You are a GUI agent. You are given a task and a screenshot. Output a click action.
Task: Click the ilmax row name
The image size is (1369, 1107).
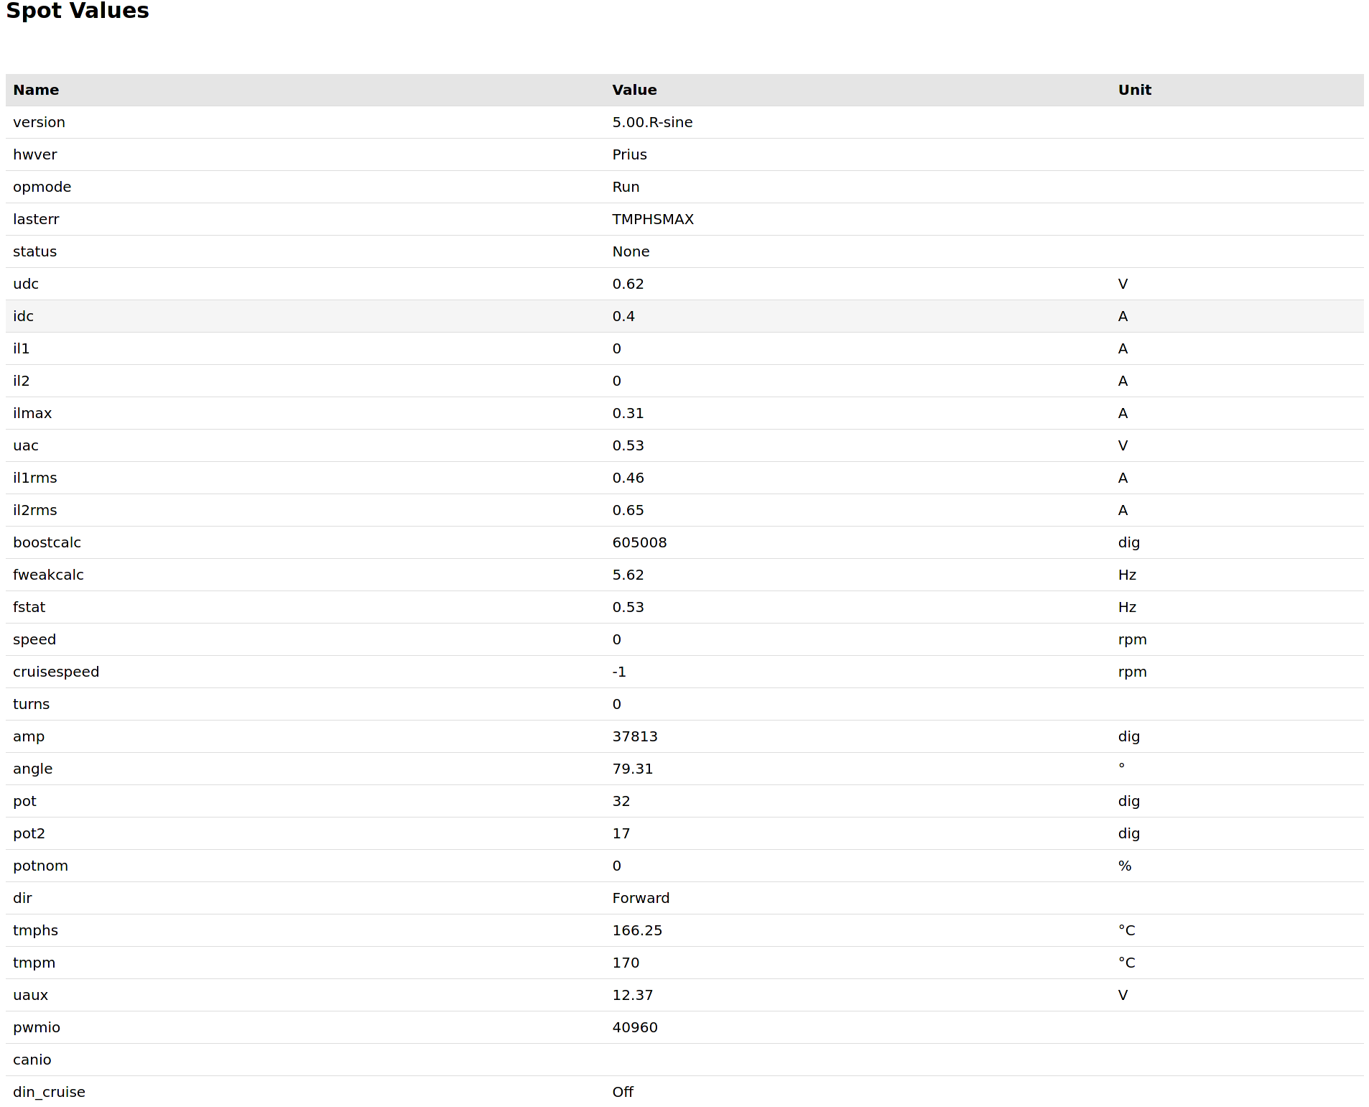click(x=32, y=413)
